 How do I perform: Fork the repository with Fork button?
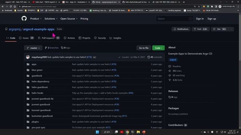click(x=200, y=29)
